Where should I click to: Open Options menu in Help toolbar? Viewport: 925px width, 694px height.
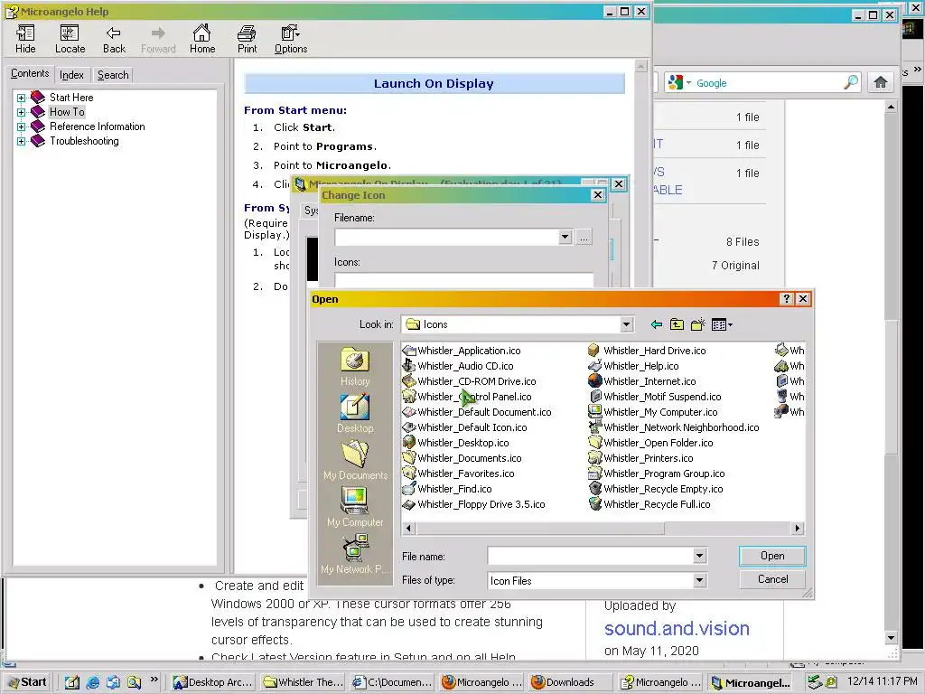[x=290, y=40]
